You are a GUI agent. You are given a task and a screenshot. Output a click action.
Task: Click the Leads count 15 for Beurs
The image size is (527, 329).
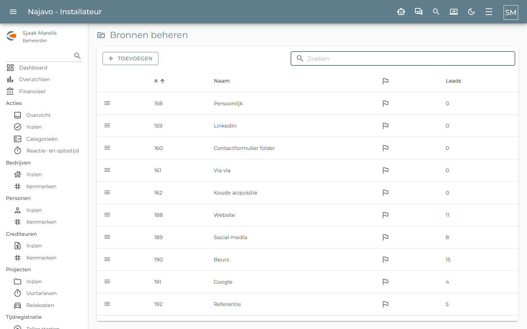pyautogui.click(x=448, y=260)
